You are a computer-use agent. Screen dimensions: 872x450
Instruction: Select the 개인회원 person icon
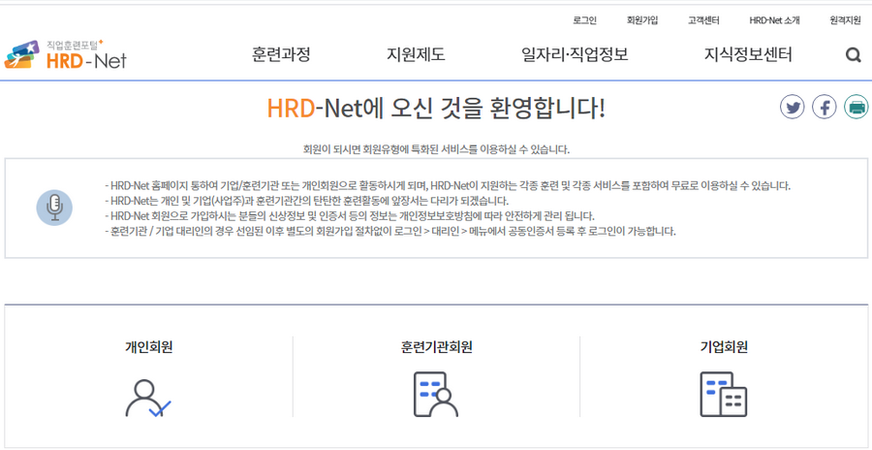coord(148,399)
